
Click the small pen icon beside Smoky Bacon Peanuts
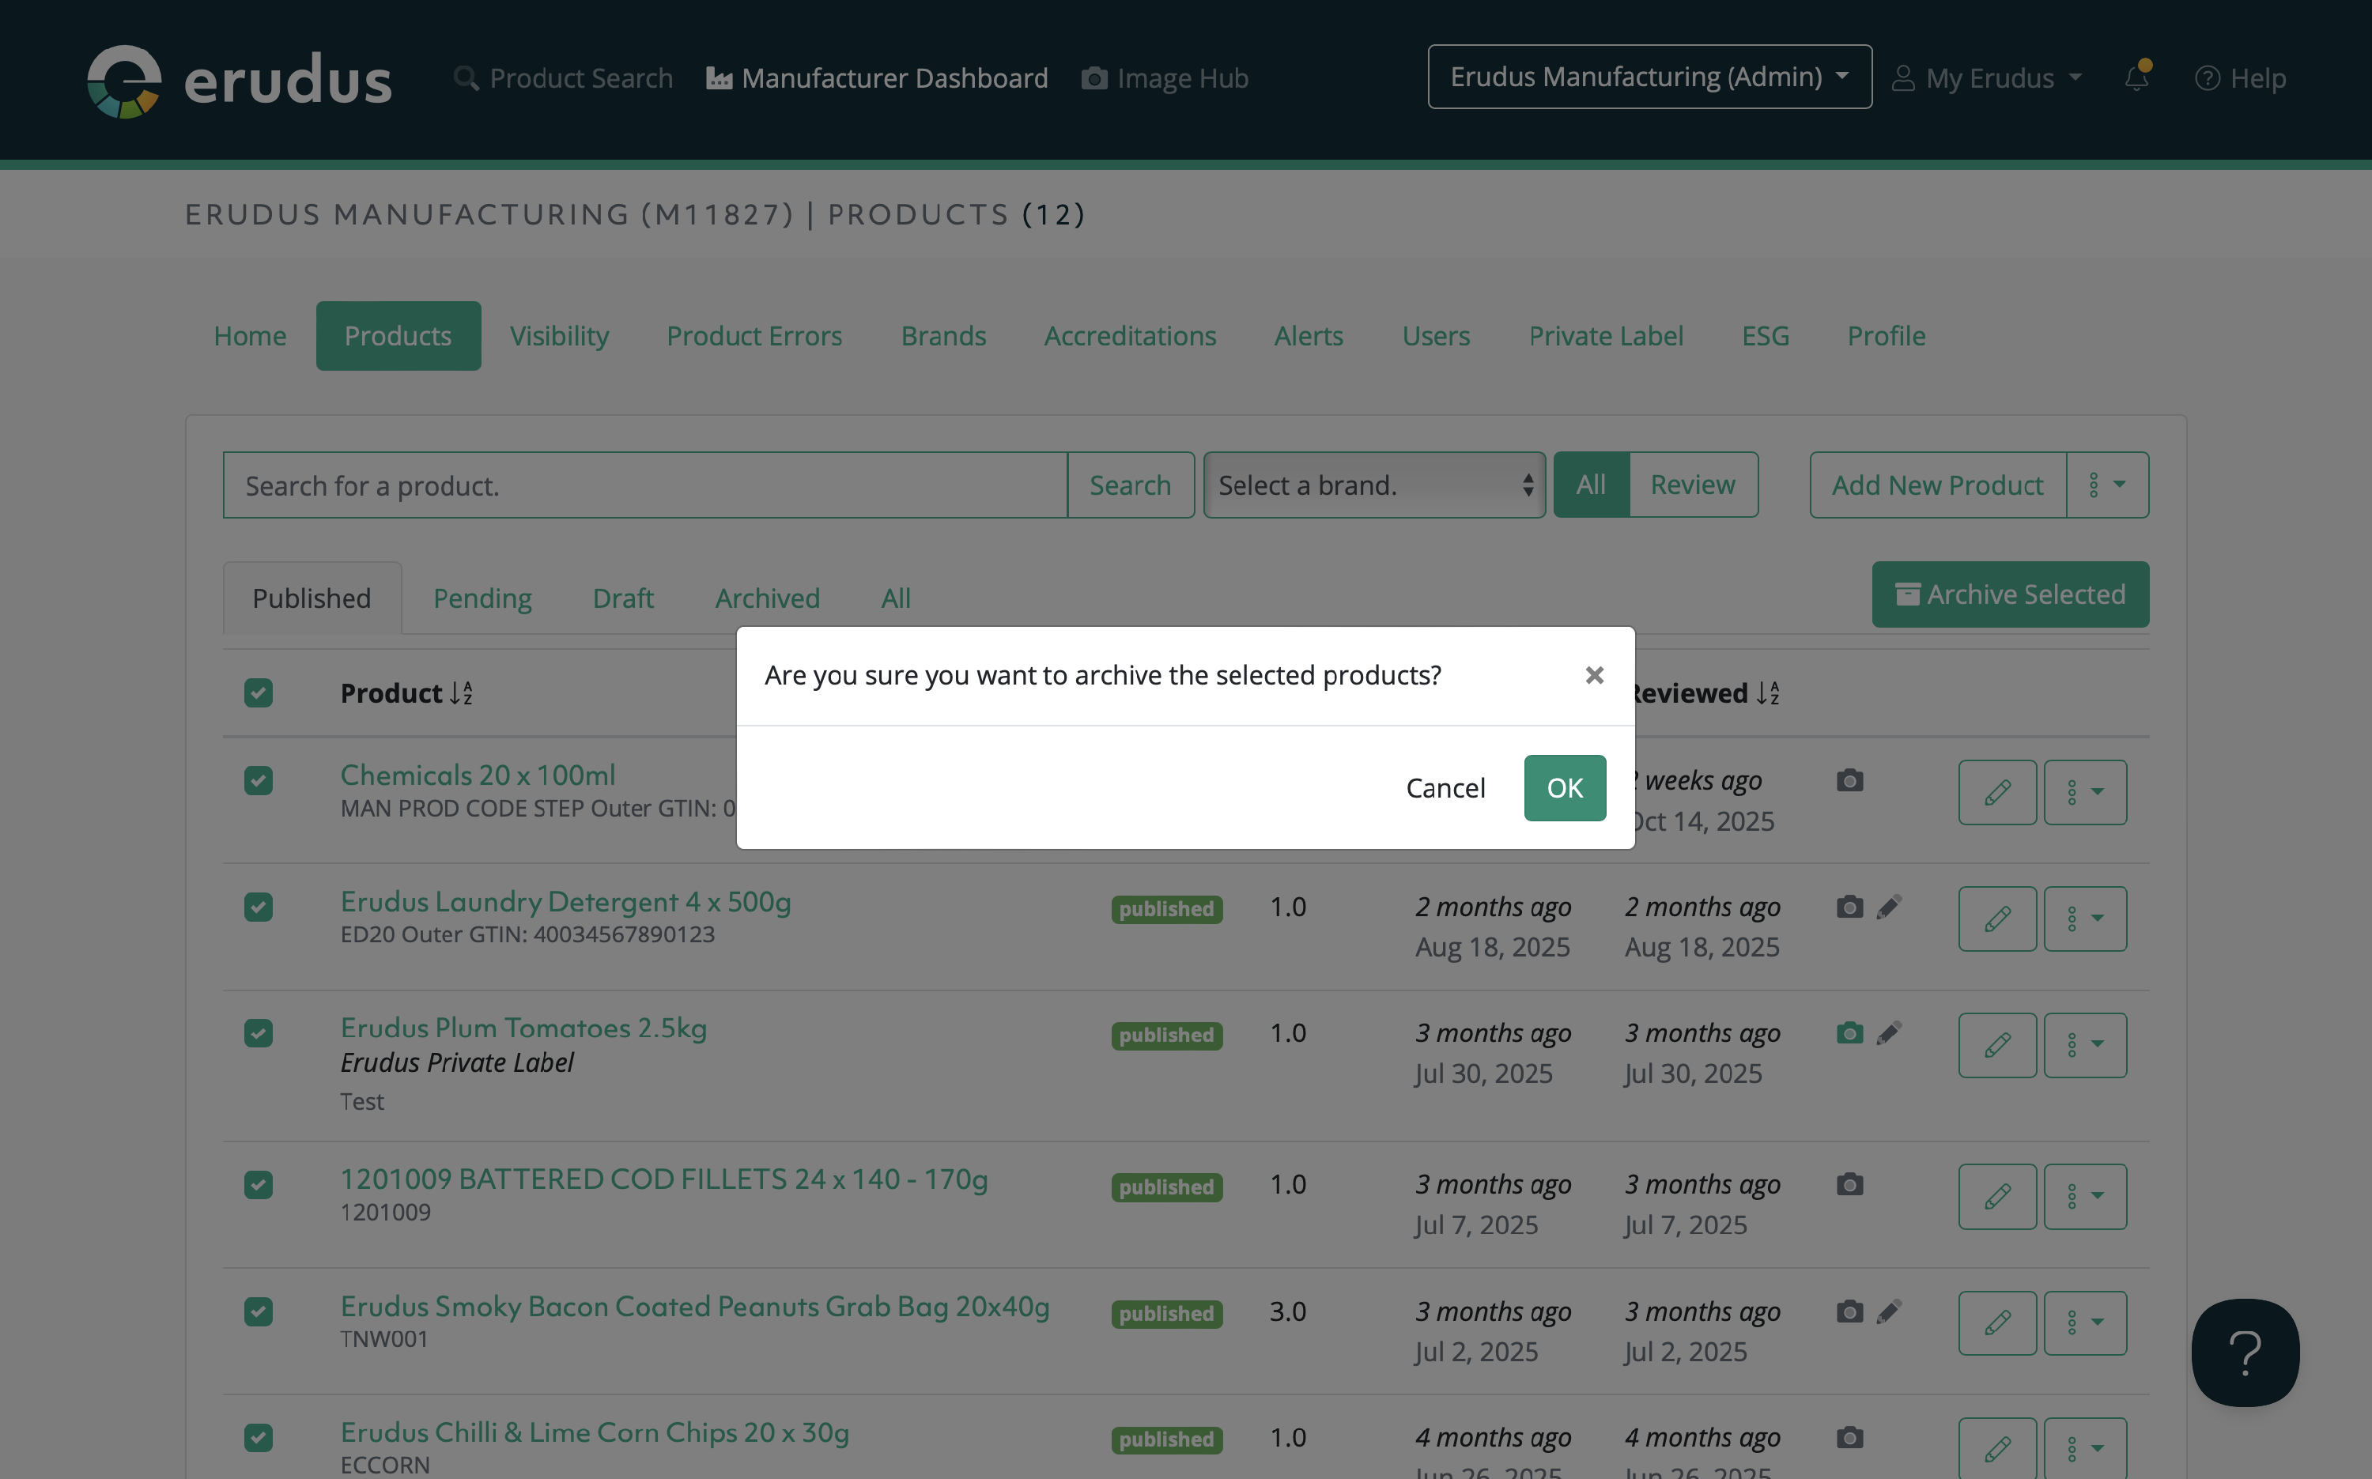pos(1889,1311)
